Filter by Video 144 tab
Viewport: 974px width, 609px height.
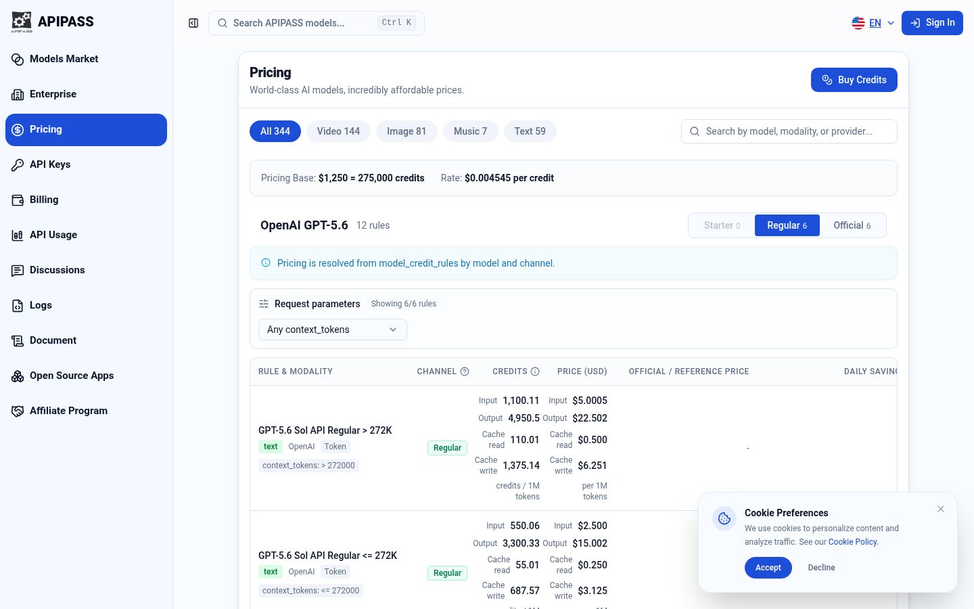tap(338, 131)
